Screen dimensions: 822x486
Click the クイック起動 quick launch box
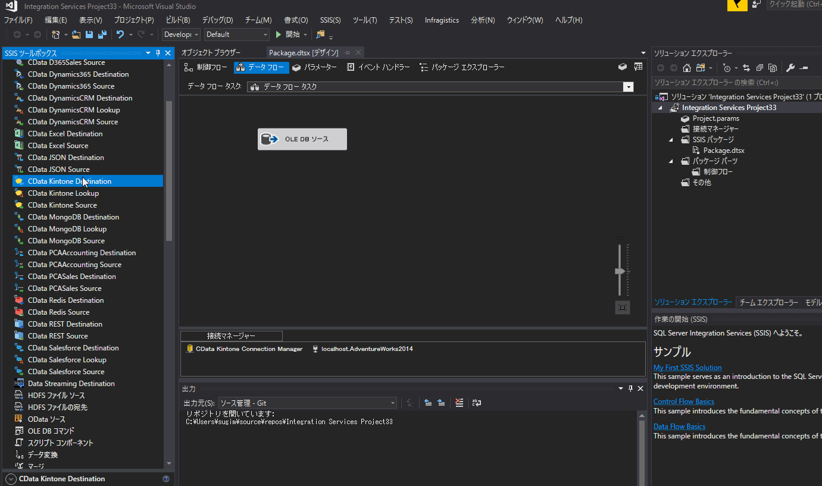794,4
